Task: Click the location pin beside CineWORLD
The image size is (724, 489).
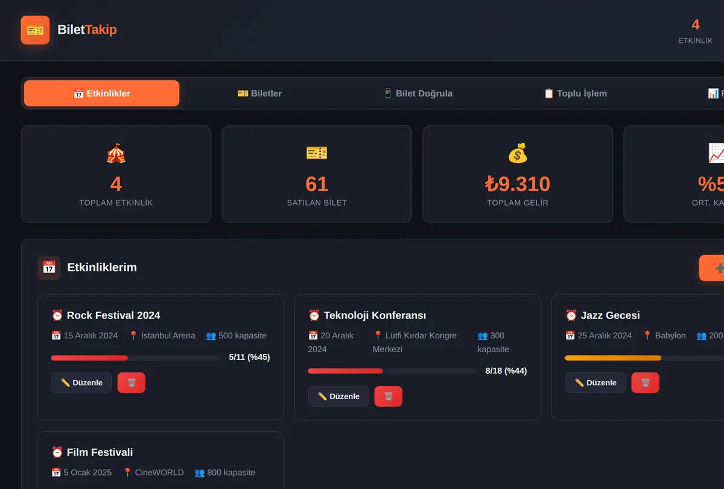Action: (x=127, y=473)
